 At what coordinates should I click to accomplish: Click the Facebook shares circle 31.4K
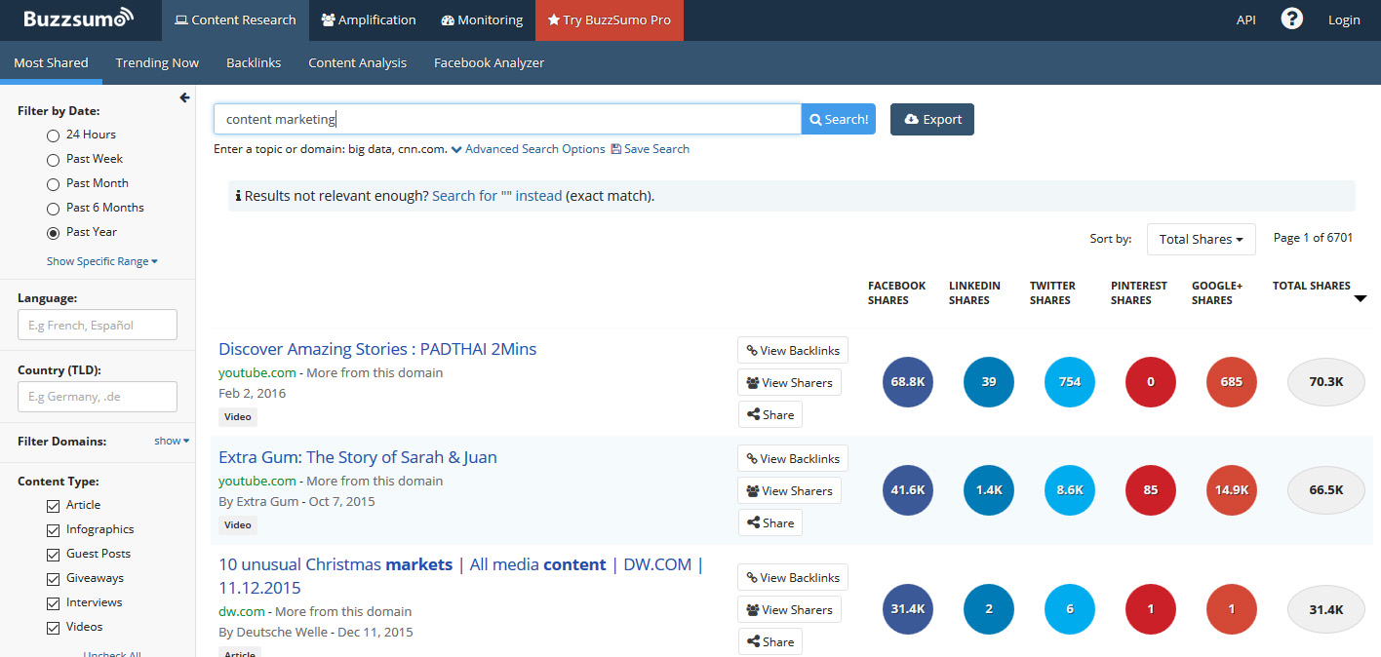click(908, 609)
